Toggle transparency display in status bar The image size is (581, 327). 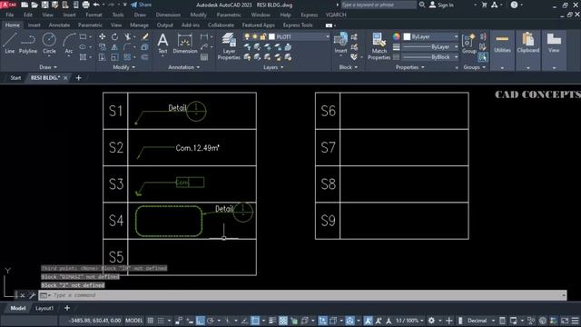click(283, 321)
